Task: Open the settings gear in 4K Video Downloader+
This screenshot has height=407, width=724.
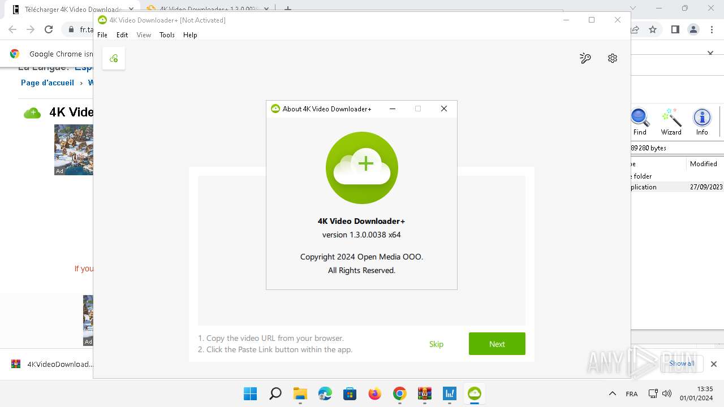Action: (613, 58)
